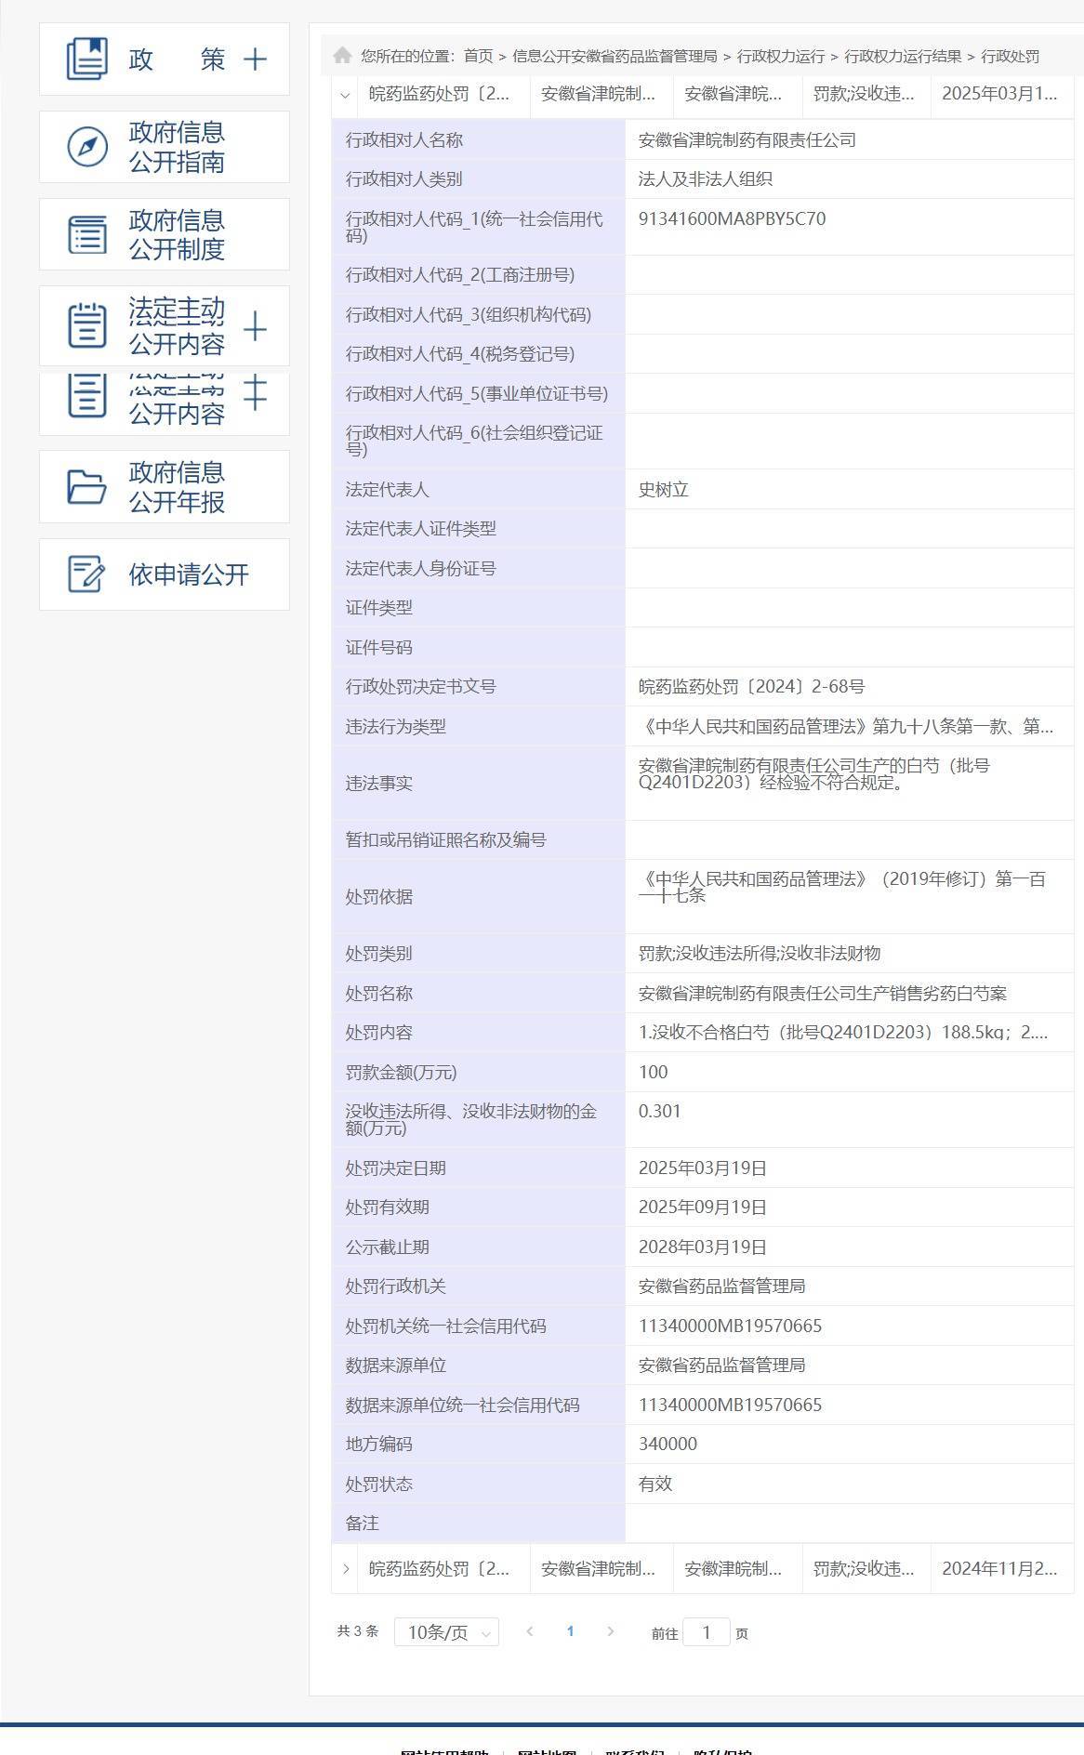
Task: Open the 10条/页 page size dropdown
Action: [446, 1632]
